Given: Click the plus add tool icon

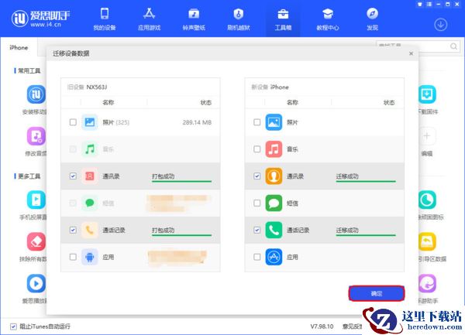Looking at the screenshot, I should click(x=427, y=136).
